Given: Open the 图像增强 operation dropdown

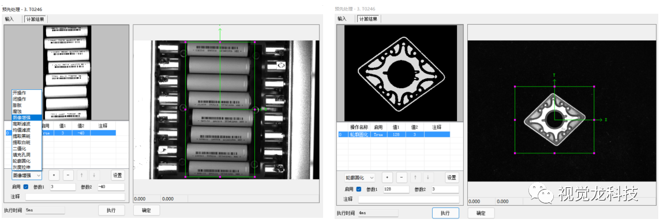Looking at the screenshot, I should click(x=27, y=175).
